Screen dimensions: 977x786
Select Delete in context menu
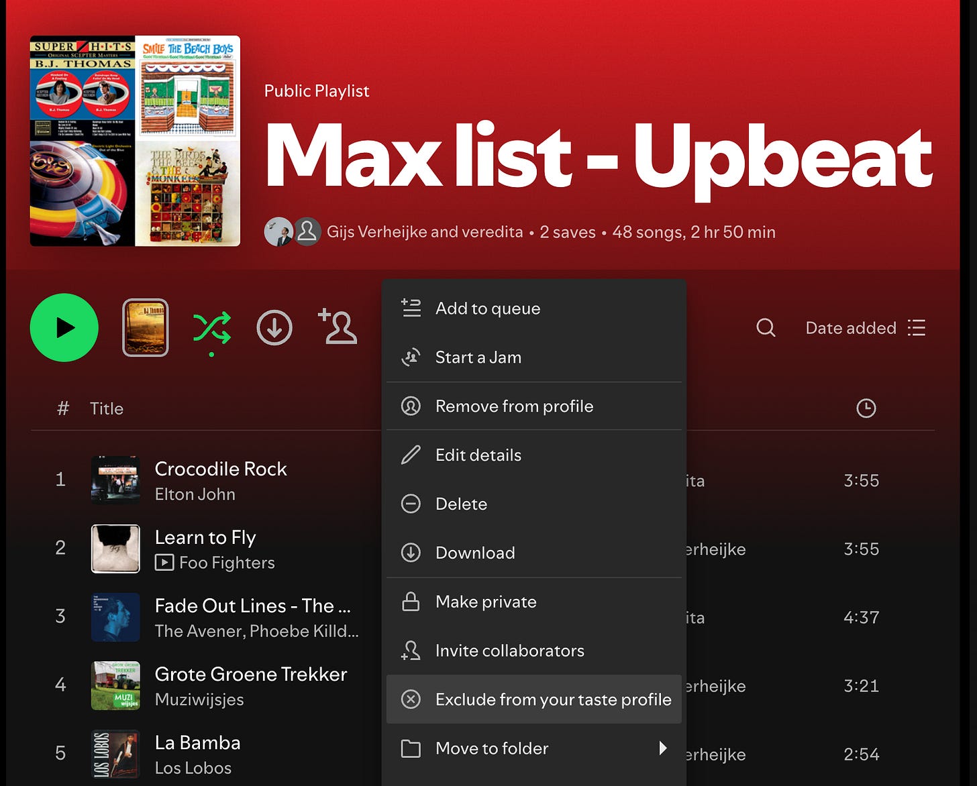534,504
